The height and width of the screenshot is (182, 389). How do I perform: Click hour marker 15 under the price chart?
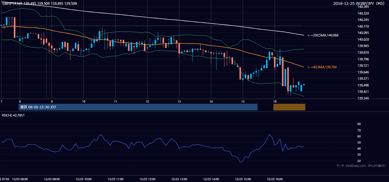243,101
